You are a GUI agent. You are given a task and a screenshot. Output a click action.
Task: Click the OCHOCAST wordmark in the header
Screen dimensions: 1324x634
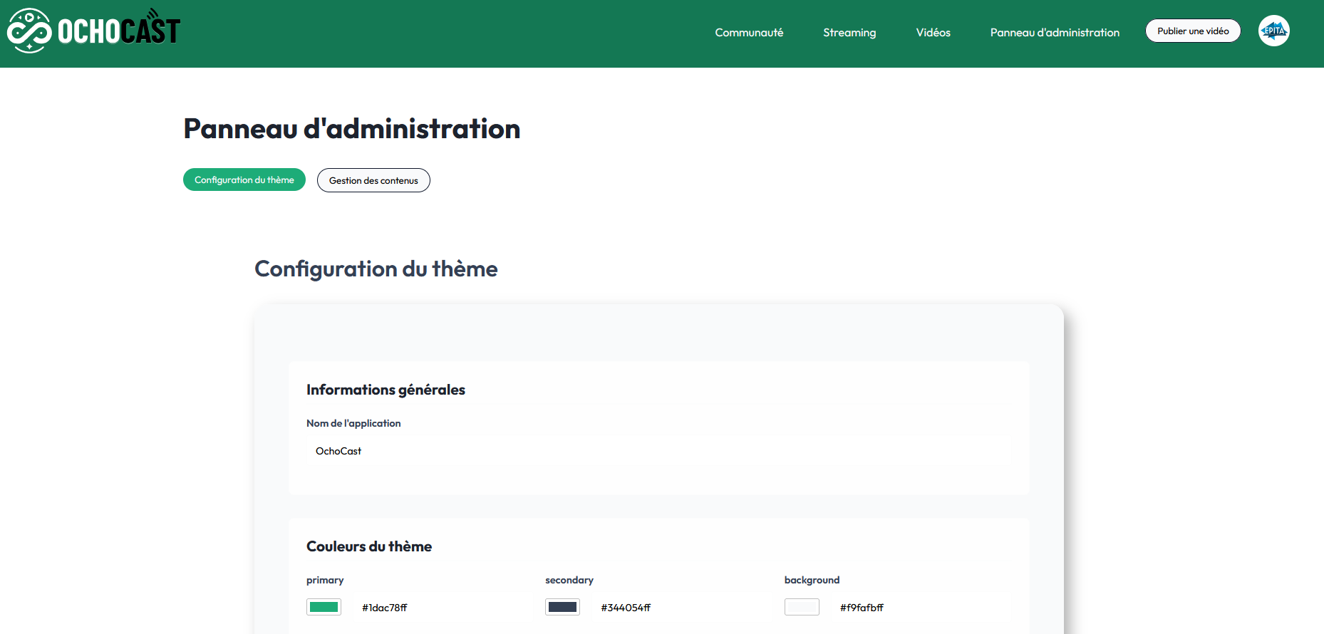point(118,31)
